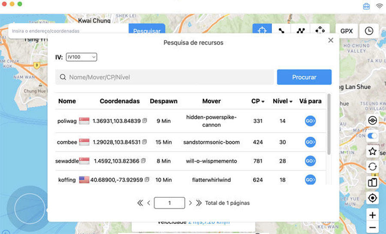Select the two-spot route mode icon

pyautogui.click(x=281, y=31)
